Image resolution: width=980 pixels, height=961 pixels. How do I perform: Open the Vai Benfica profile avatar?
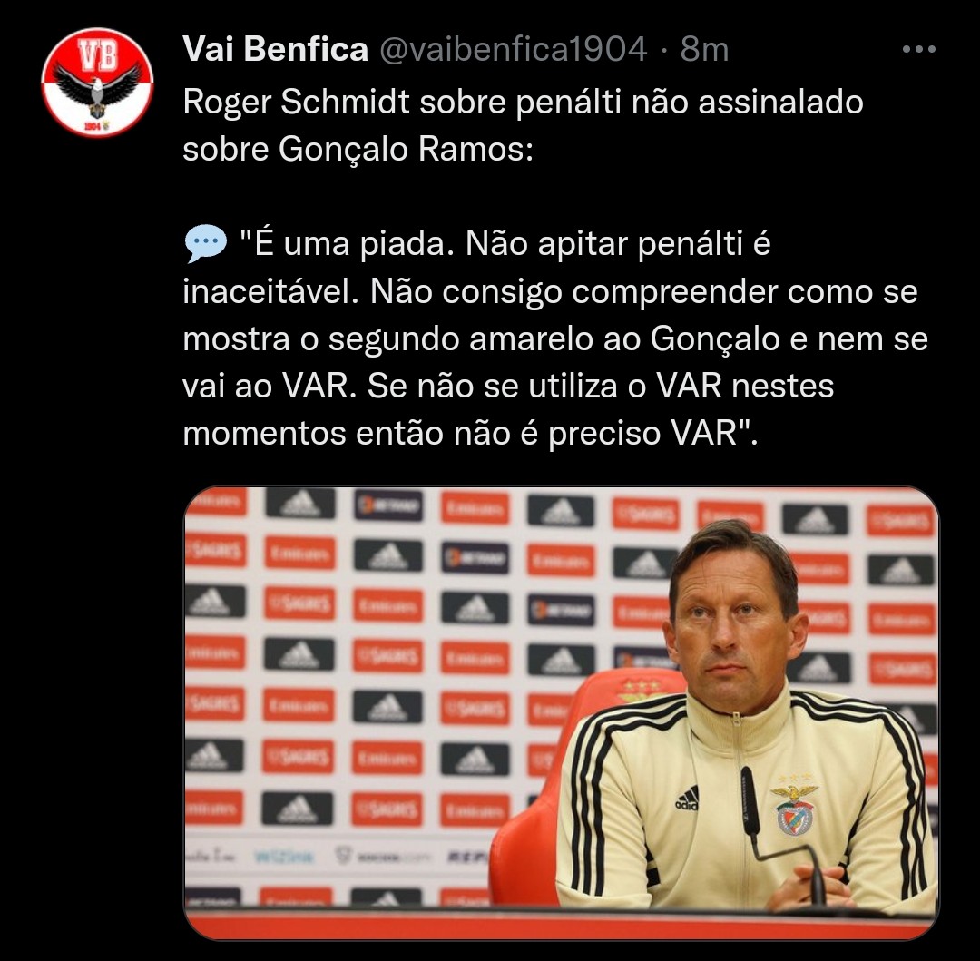click(97, 82)
